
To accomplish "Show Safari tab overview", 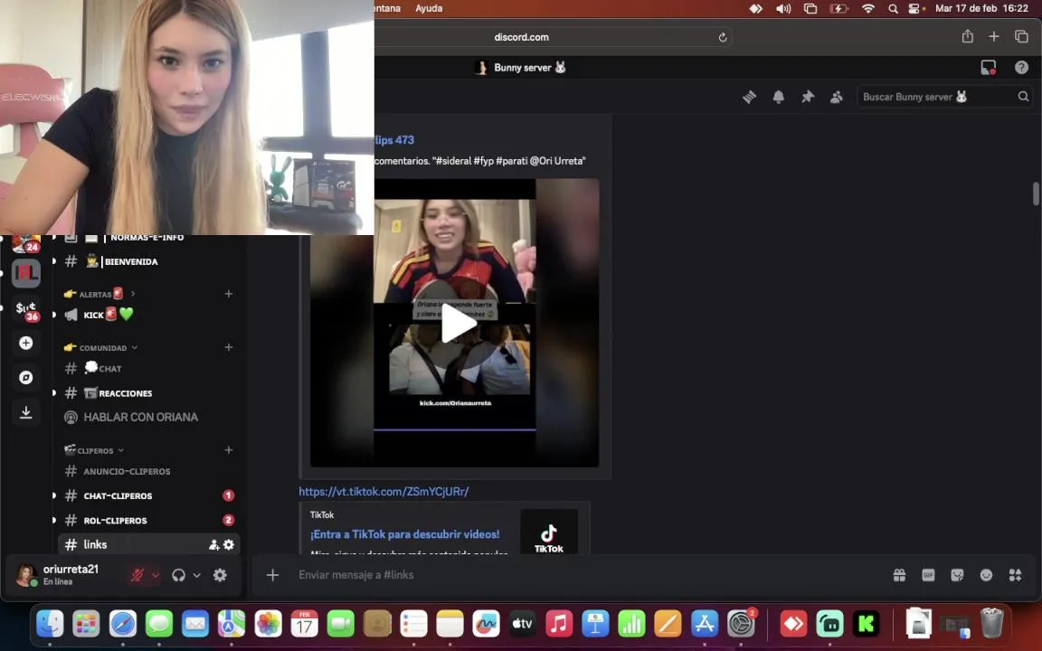I will pyautogui.click(x=1021, y=36).
